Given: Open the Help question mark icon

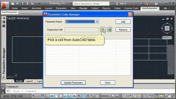Looking at the screenshot, I should (x=156, y=4).
